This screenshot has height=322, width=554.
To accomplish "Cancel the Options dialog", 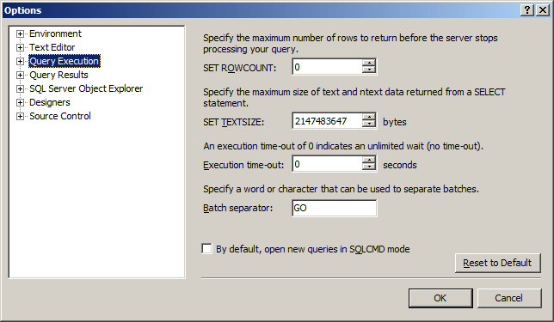I will (508, 298).
